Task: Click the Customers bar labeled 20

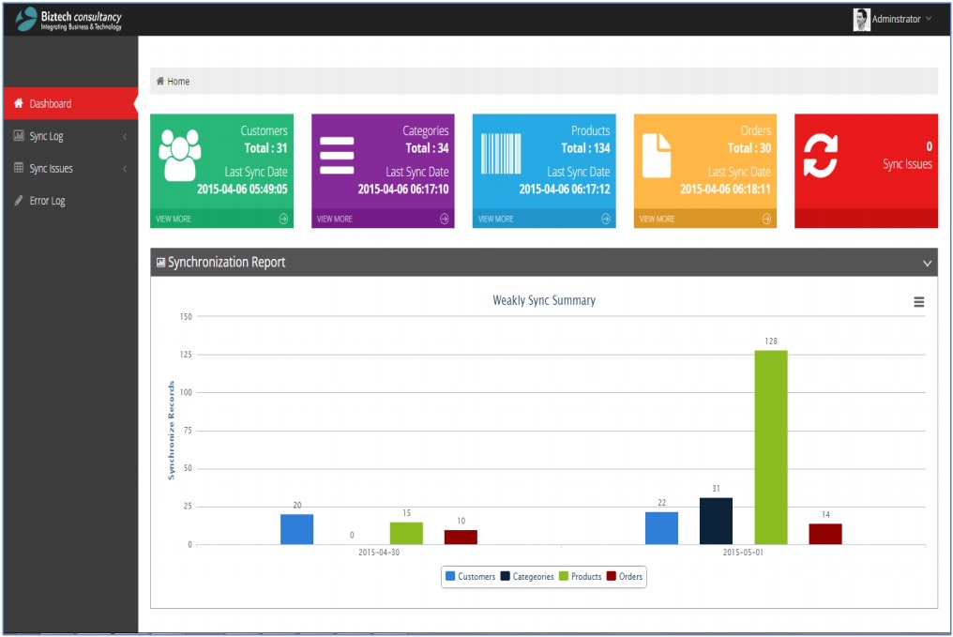Action: pos(296,529)
